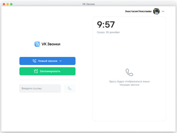This screenshot has height=133, width=177.
Task: Close the window with the red button
Action: click(4, 4)
